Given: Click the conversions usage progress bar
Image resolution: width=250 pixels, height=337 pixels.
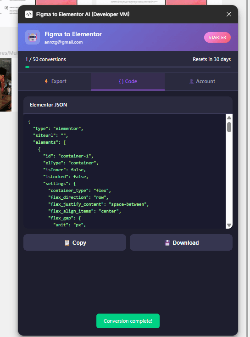Looking at the screenshot, I should point(128,67).
